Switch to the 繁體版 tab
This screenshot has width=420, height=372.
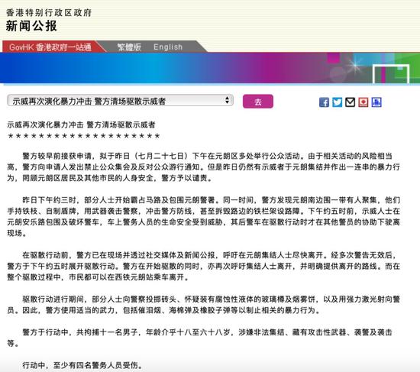point(129,47)
